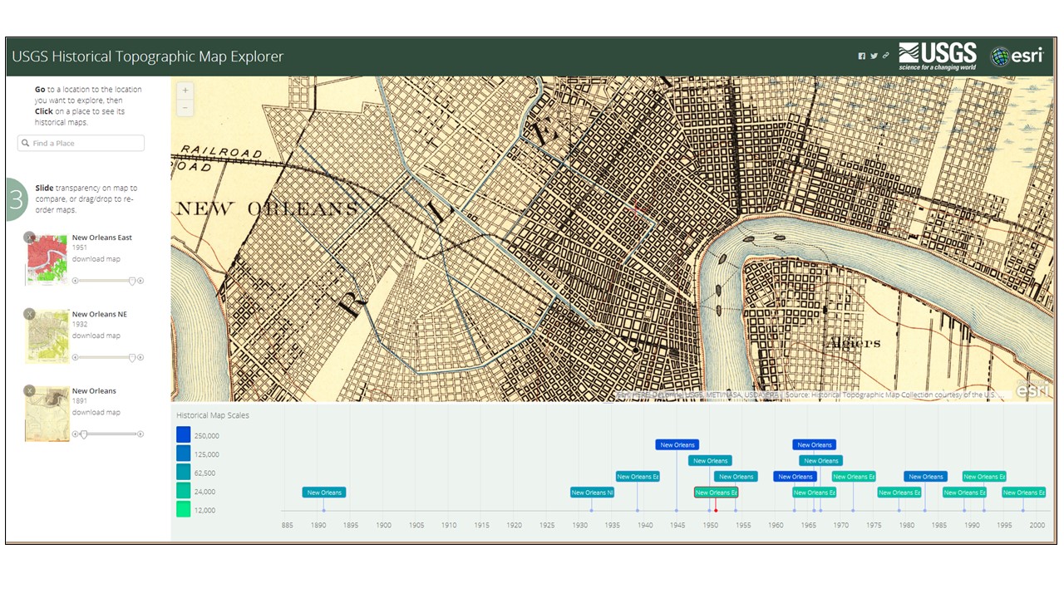
Task: Select the 1998 New Orleans East timeline marker
Action: [x=1023, y=493]
